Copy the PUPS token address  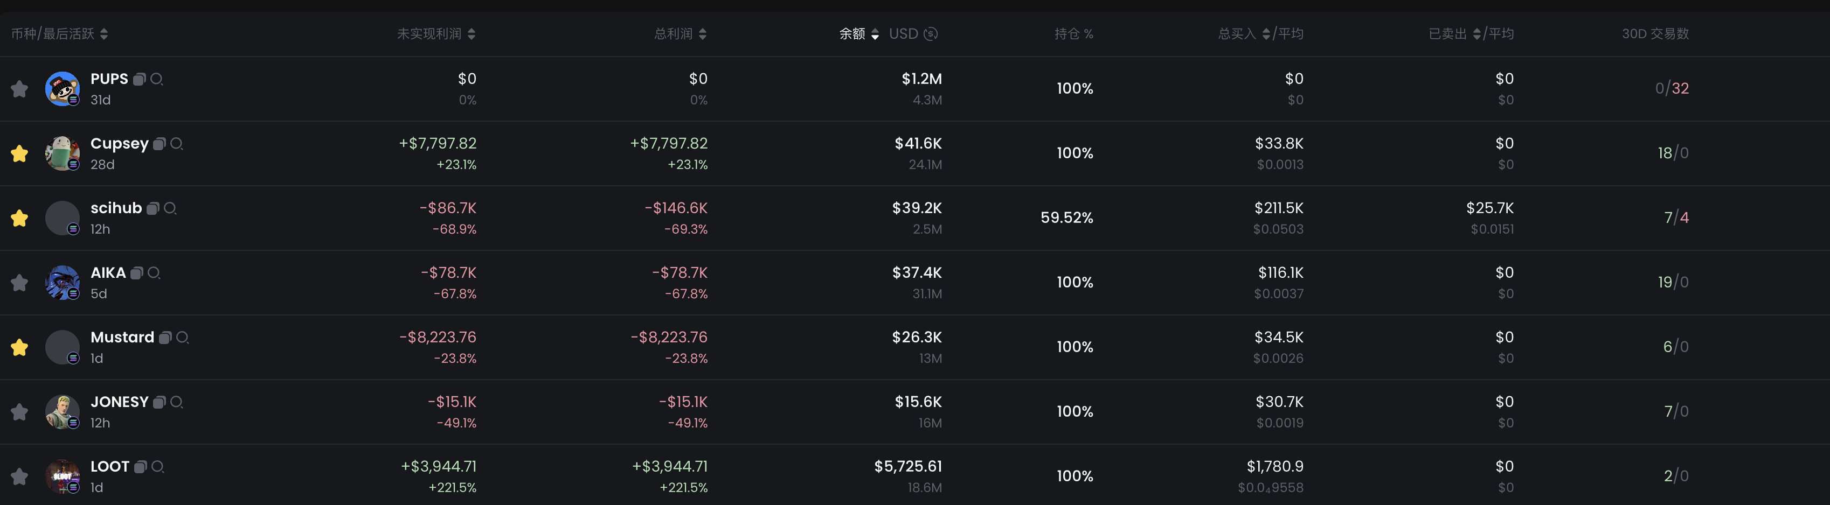140,79
